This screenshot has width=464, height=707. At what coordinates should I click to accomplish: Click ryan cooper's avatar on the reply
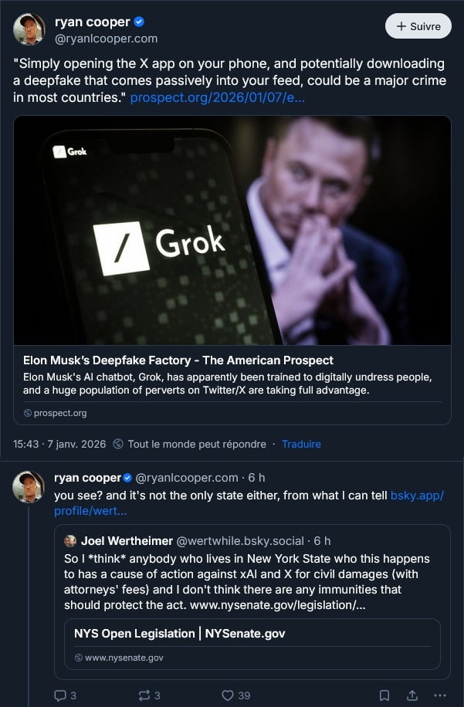[29, 486]
